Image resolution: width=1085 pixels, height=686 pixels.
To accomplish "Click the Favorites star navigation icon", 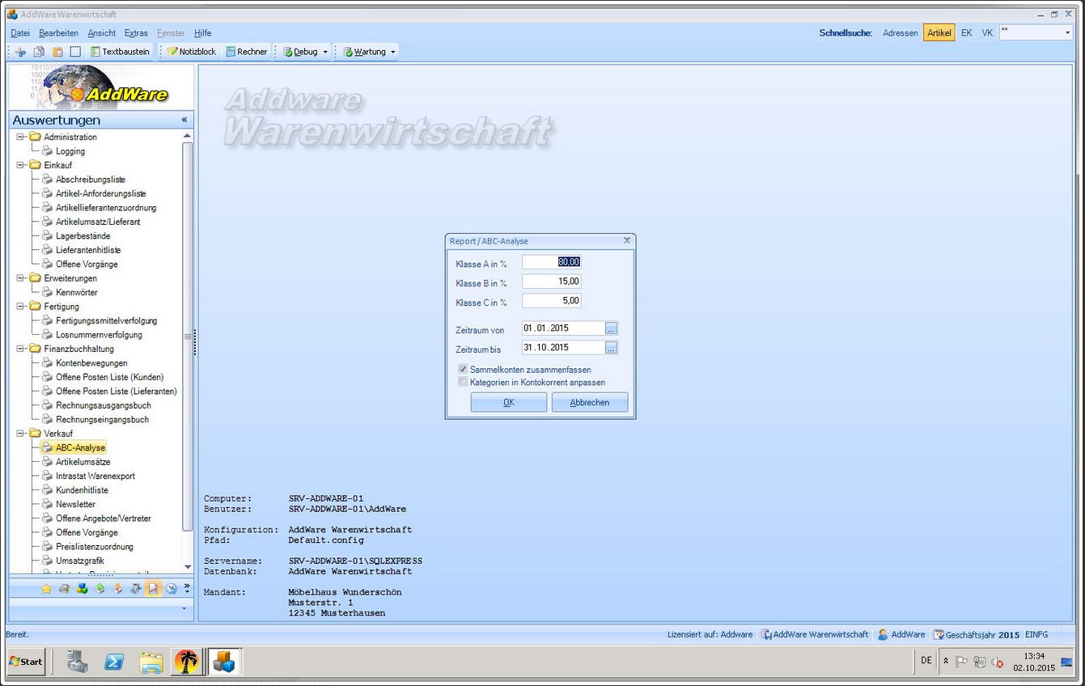I will coord(47,589).
